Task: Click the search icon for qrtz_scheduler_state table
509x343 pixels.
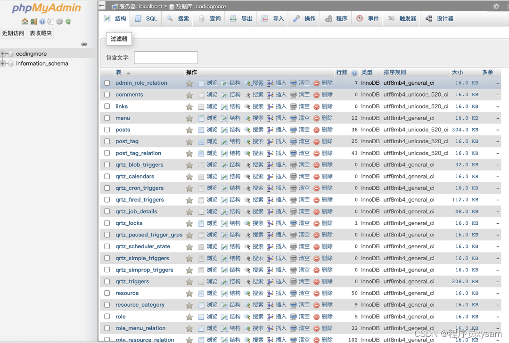Action: [247, 247]
